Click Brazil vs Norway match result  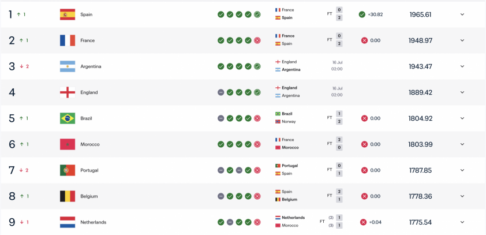tap(309, 118)
